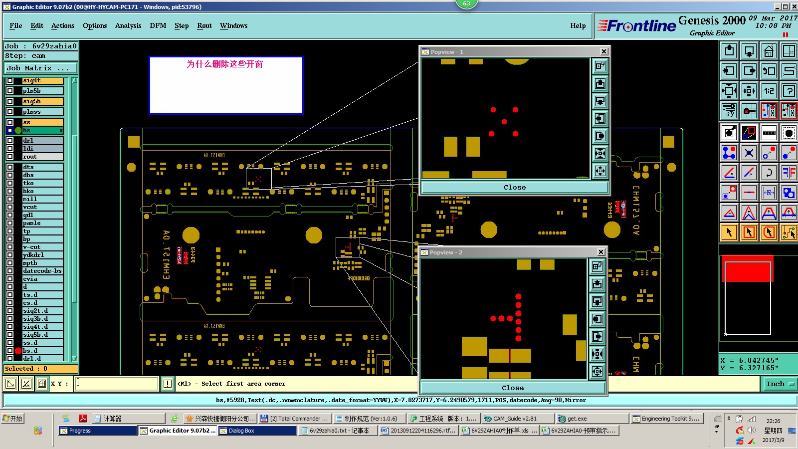Select the ruler measure tool
798x449 pixels.
click(769, 133)
